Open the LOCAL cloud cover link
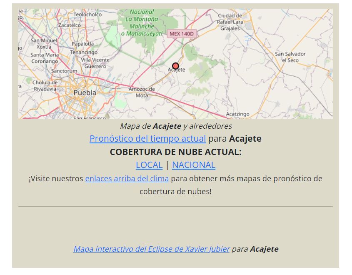This screenshot has height=275, width=352. (149, 165)
